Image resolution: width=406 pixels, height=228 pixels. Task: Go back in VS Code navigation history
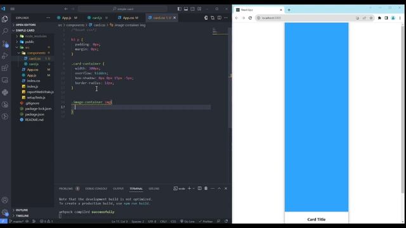click(x=66, y=9)
